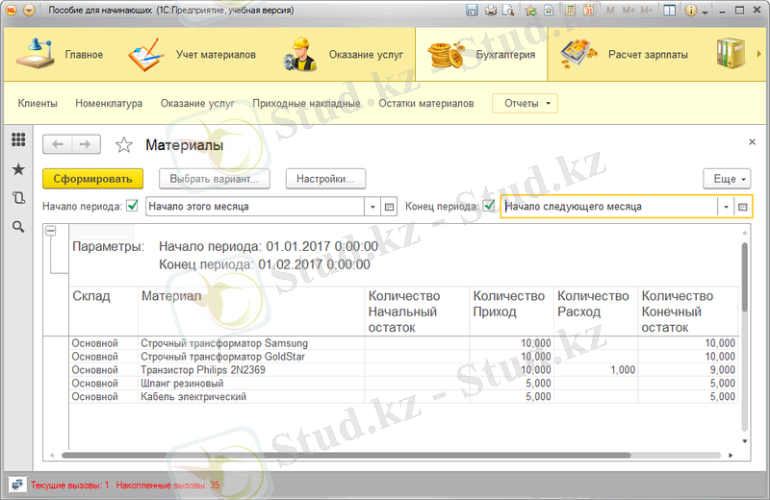The width and height of the screenshot is (770, 500).
Task: Open search with the magnifier sidebar icon
Action: tap(18, 227)
